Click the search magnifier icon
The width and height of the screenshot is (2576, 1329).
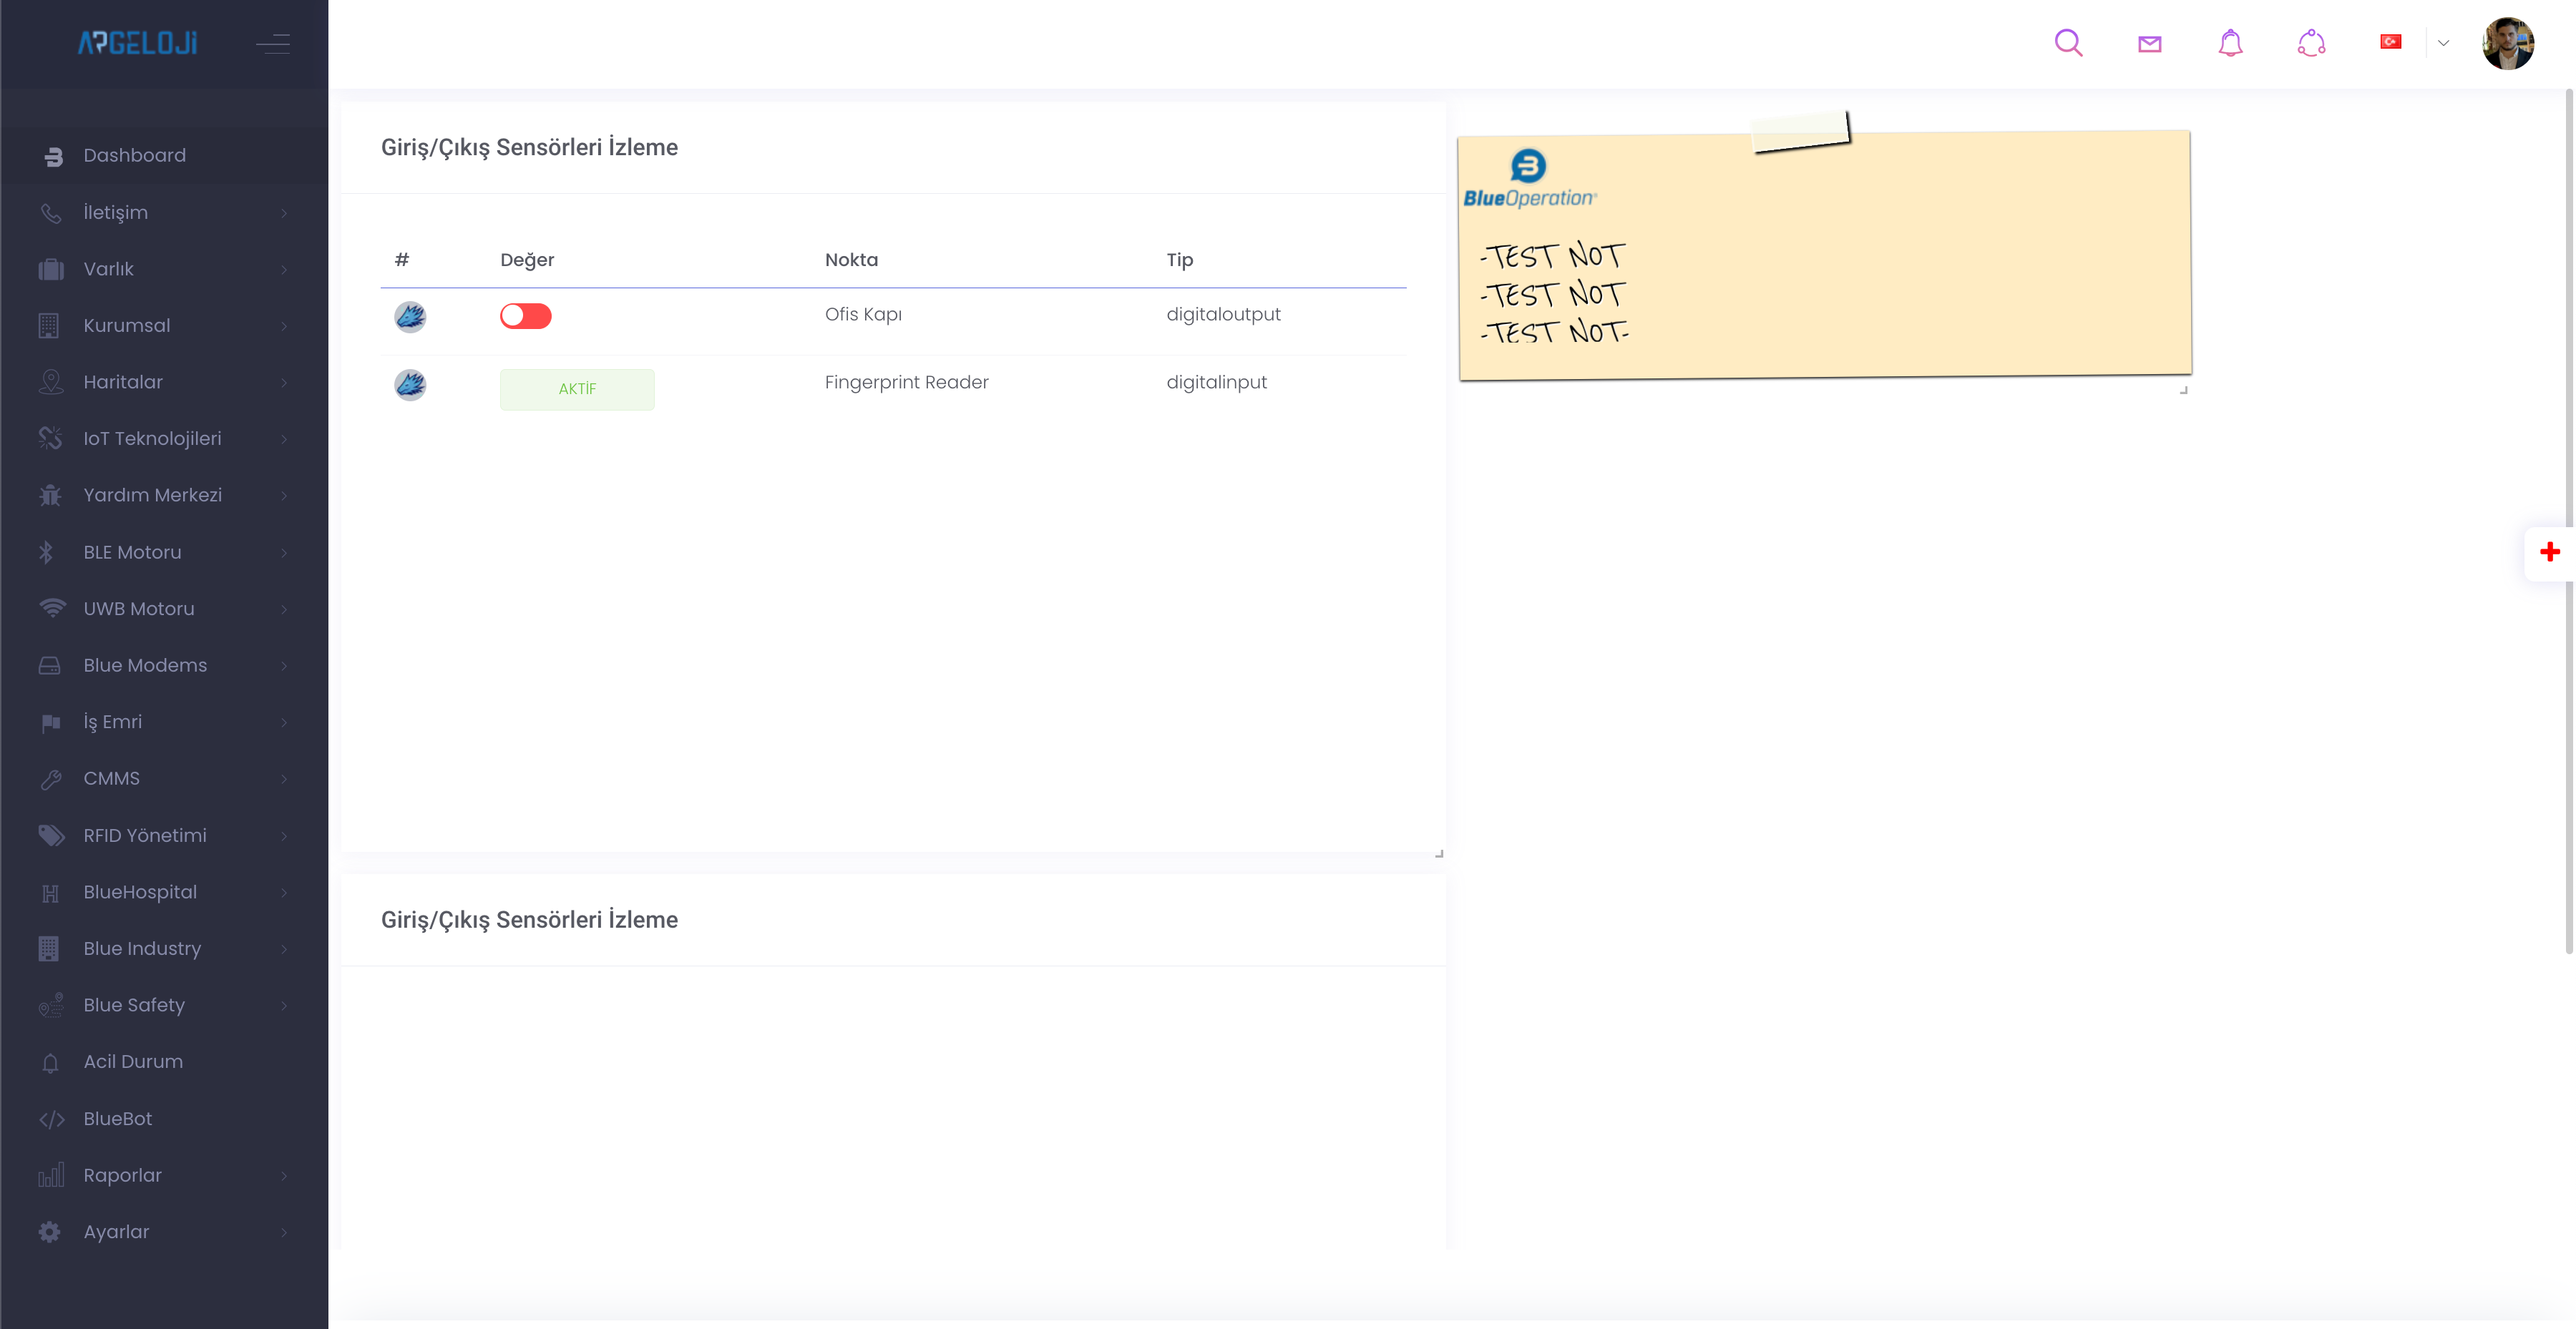(x=2068, y=43)
